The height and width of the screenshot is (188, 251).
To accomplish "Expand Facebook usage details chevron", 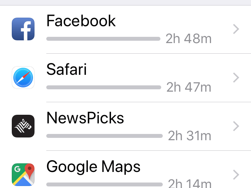I will pyautogui.click(x=236, y=29).
